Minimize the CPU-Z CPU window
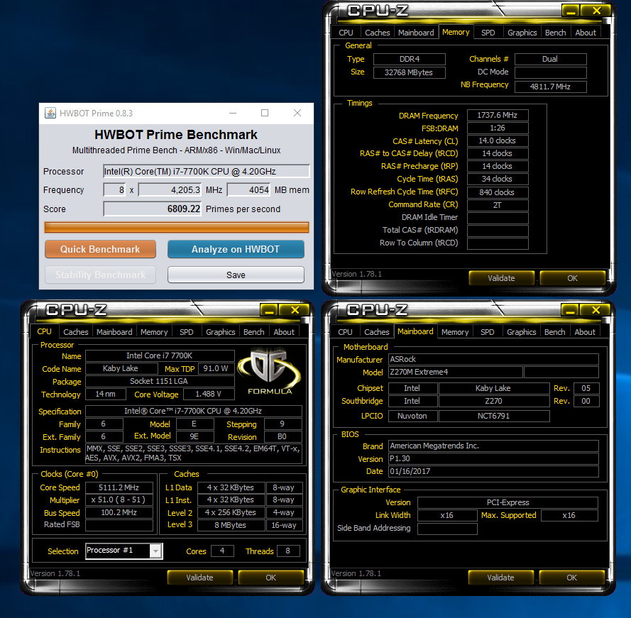 (x=269, y=310)
